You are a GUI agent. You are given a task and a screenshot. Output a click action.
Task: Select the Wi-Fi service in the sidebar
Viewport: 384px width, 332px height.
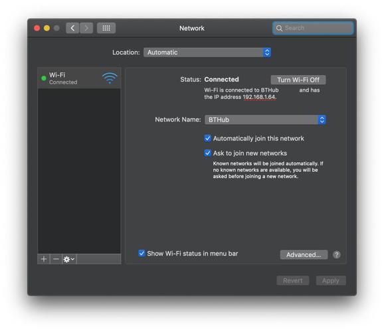pos(79,78)
